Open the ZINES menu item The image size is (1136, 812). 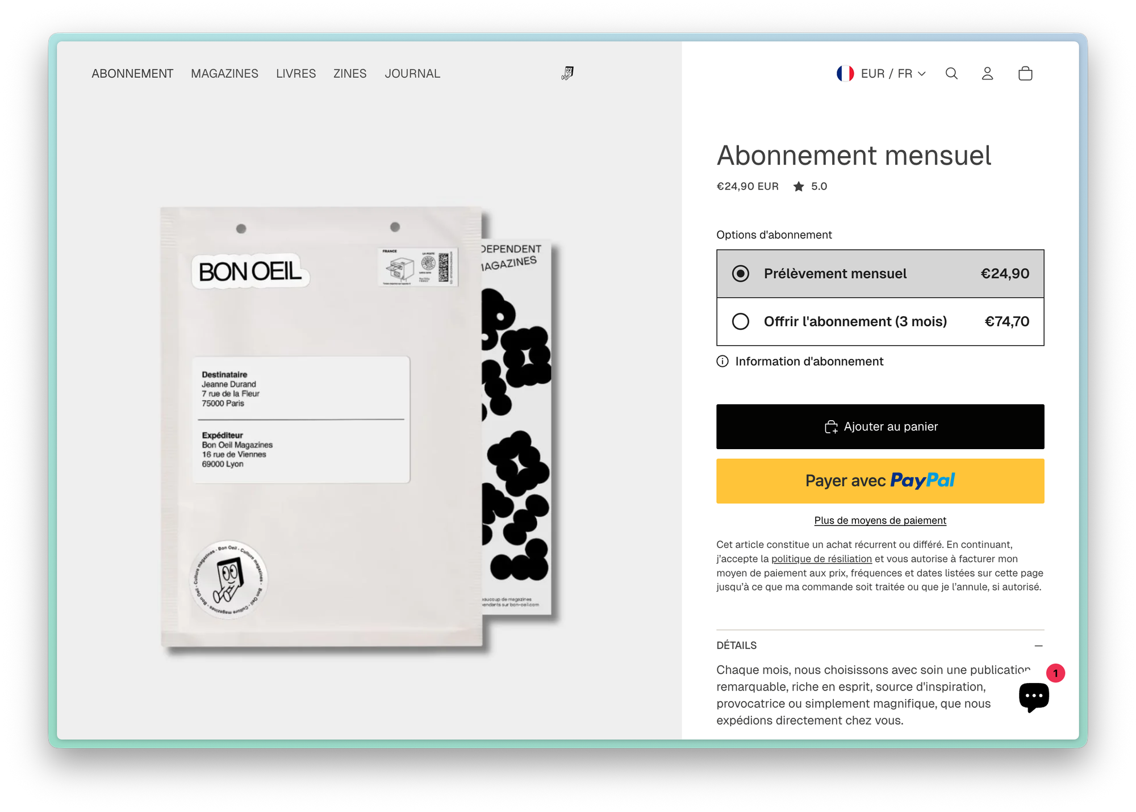click(x=350, y=73)
